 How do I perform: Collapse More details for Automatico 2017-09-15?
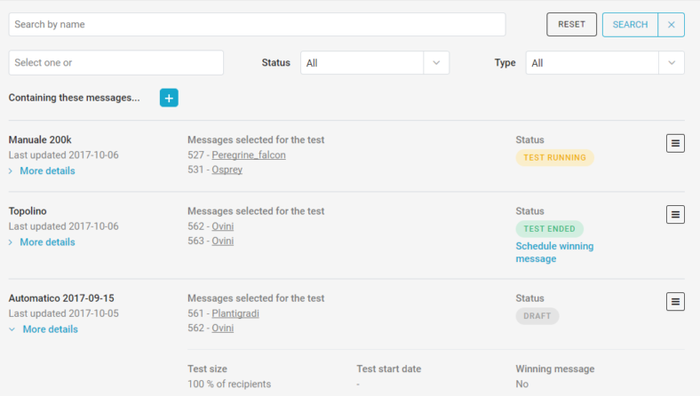[50, 329]
